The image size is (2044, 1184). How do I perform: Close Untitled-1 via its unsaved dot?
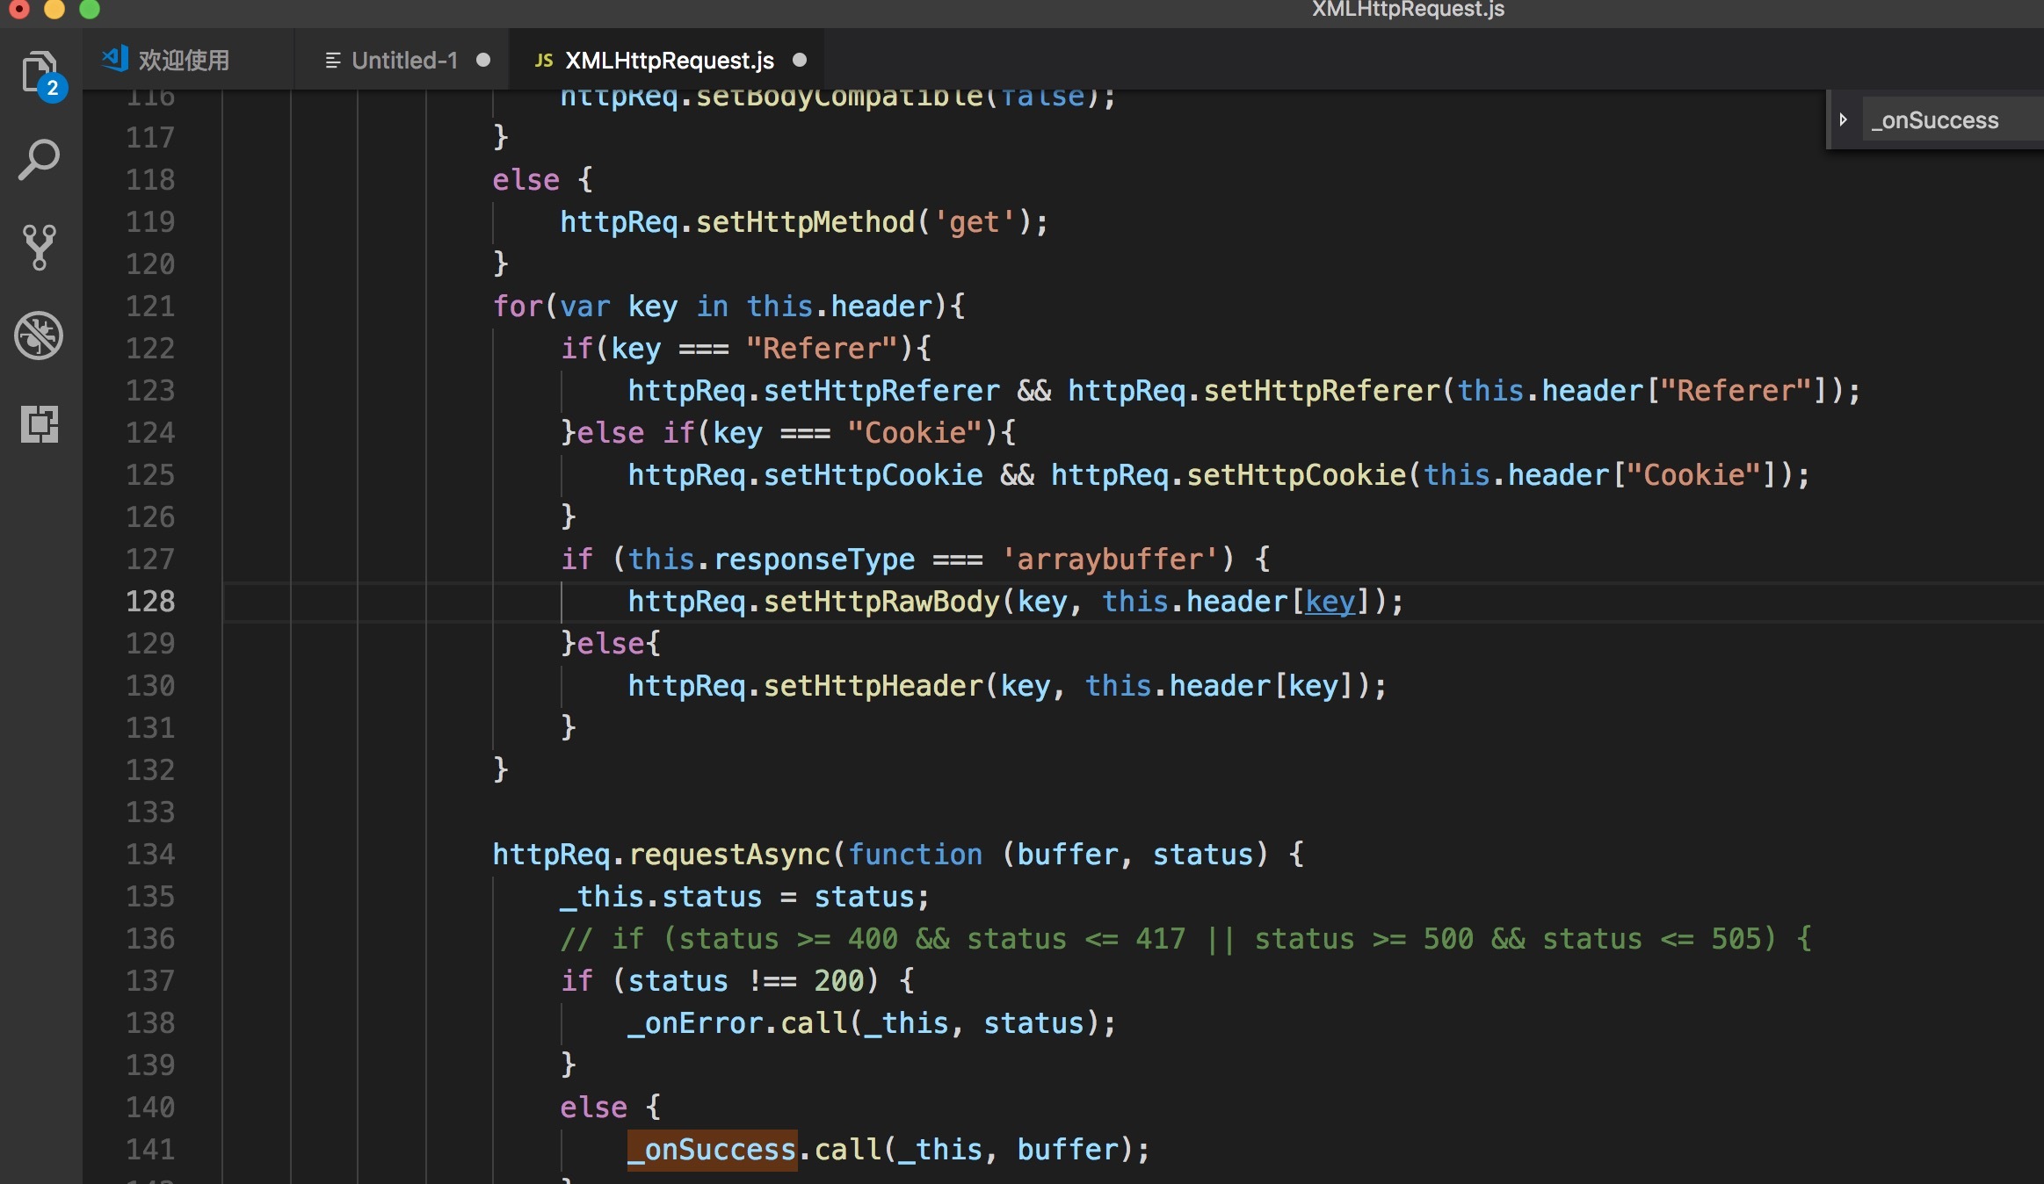pyautogui.click(x=482, y=60)
